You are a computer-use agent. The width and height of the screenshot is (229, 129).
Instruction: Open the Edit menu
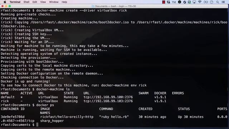(x=35, y=2)
